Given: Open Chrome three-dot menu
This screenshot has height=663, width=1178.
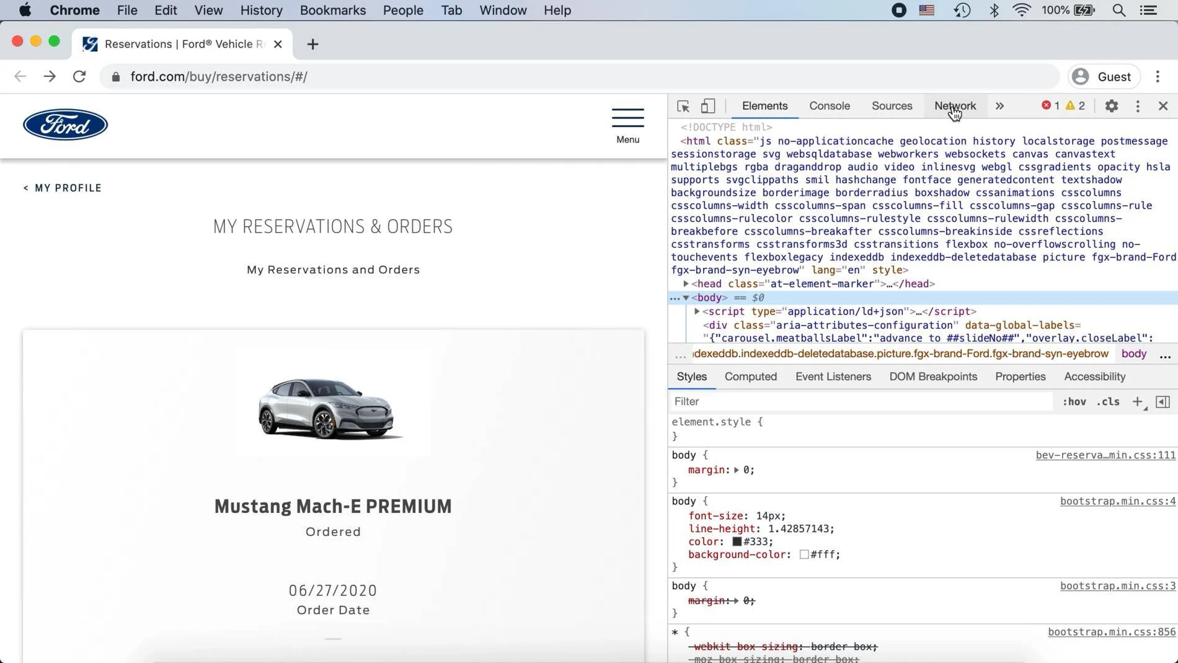Looking at the screenshot, I should [1158, 76].
